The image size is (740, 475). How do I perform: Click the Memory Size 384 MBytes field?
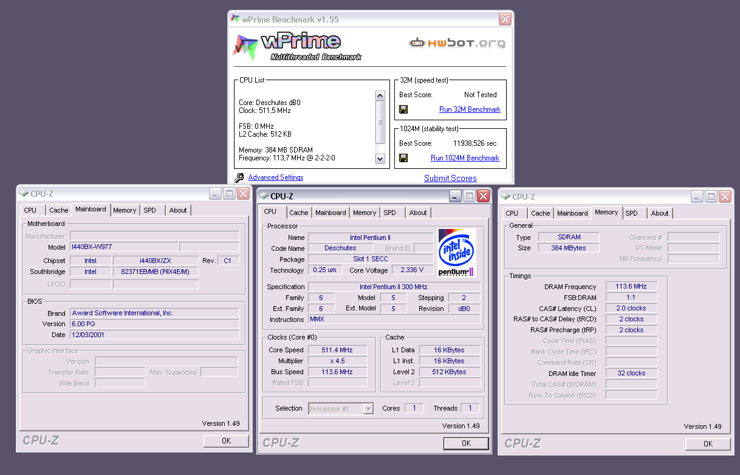569,248
